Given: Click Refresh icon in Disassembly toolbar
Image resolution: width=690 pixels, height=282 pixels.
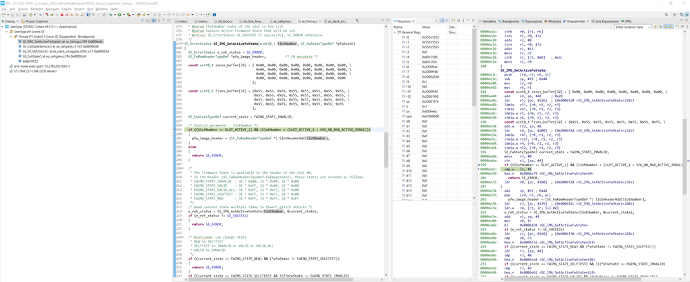Looking at the screenshot, I should coord(655,27).
